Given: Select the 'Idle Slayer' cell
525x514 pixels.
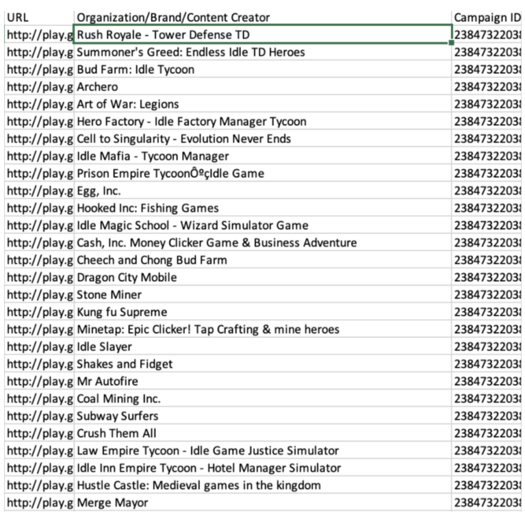Looking at the screenshot, I should [262, 347].
